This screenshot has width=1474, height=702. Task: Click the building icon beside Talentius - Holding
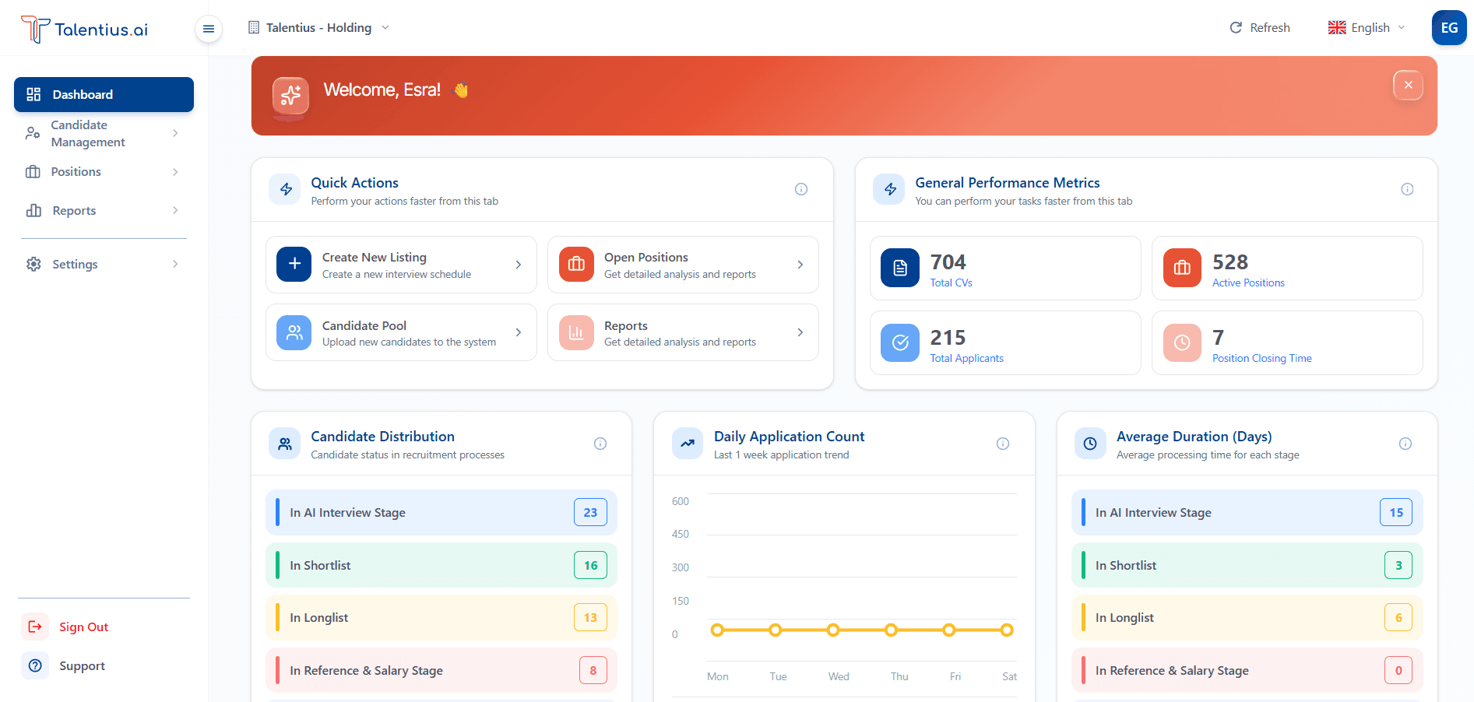(x=254, y=27)
